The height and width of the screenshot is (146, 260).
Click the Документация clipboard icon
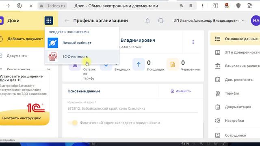coord(218,107)
